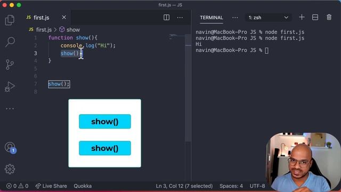Screen dimensions: 341x192
Task: Show more activity bar items ellipsis
Action: 10,108
